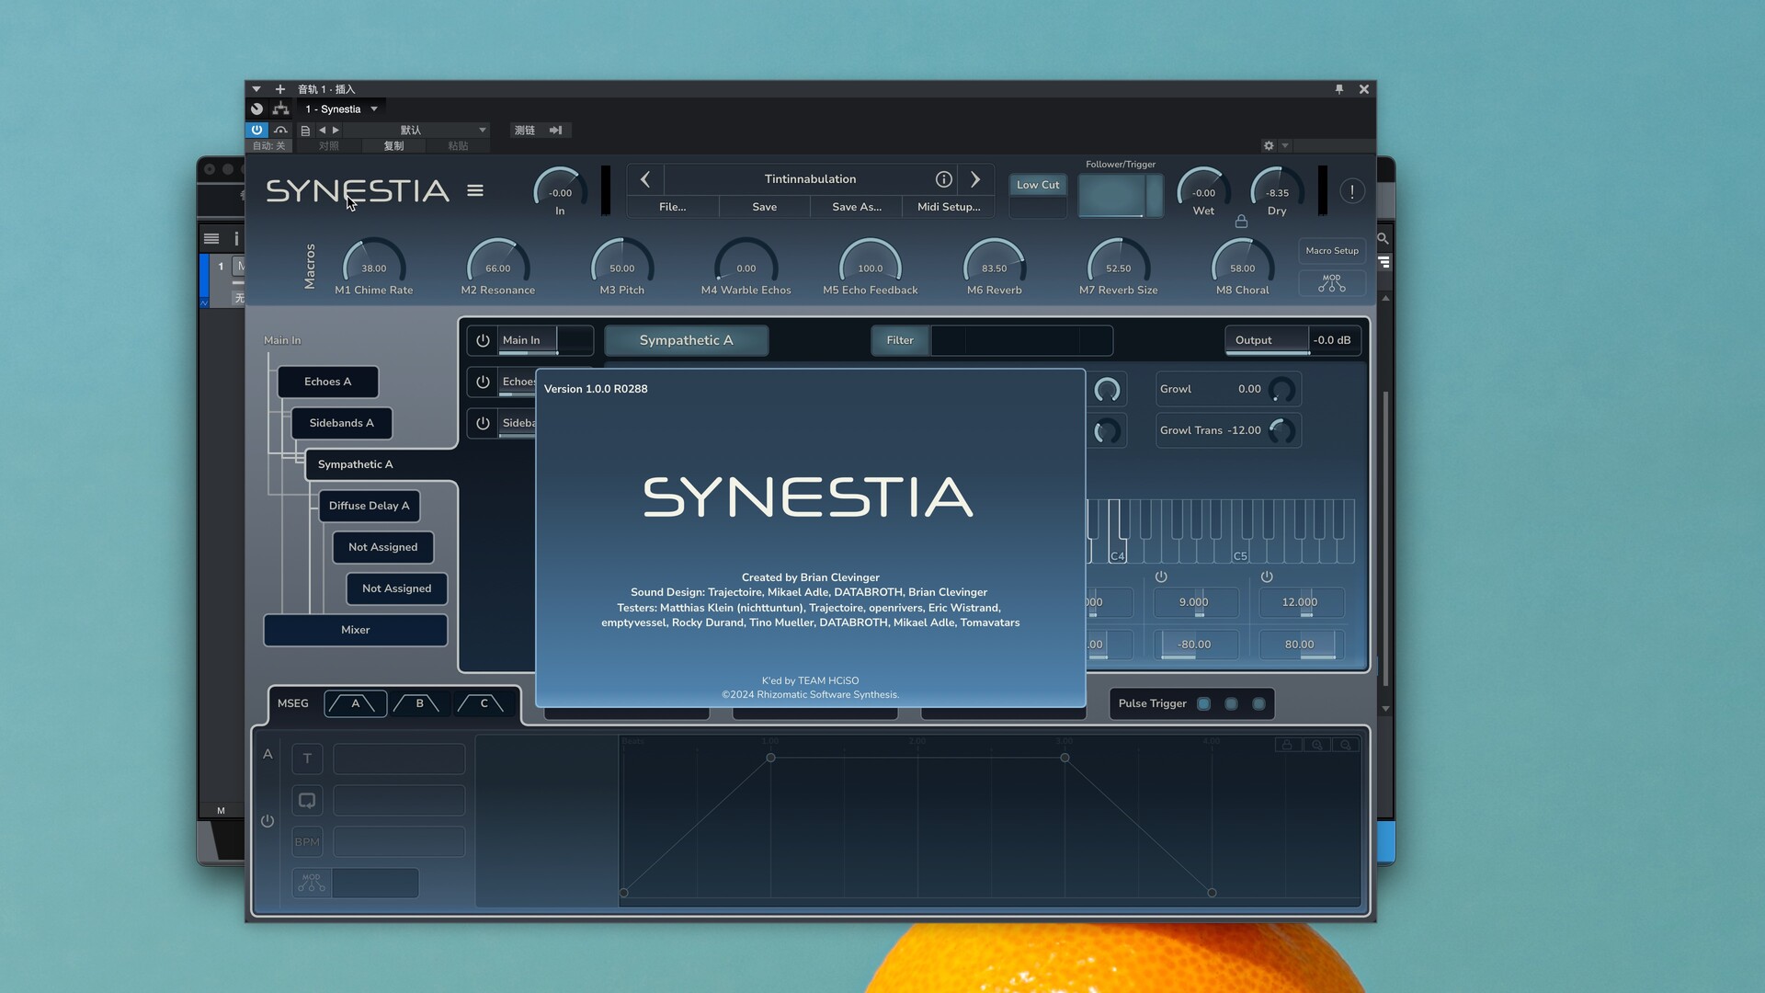The image size is (1765, 993).
Task: Go to the previous preset arrow
Action: pos(645,179)
